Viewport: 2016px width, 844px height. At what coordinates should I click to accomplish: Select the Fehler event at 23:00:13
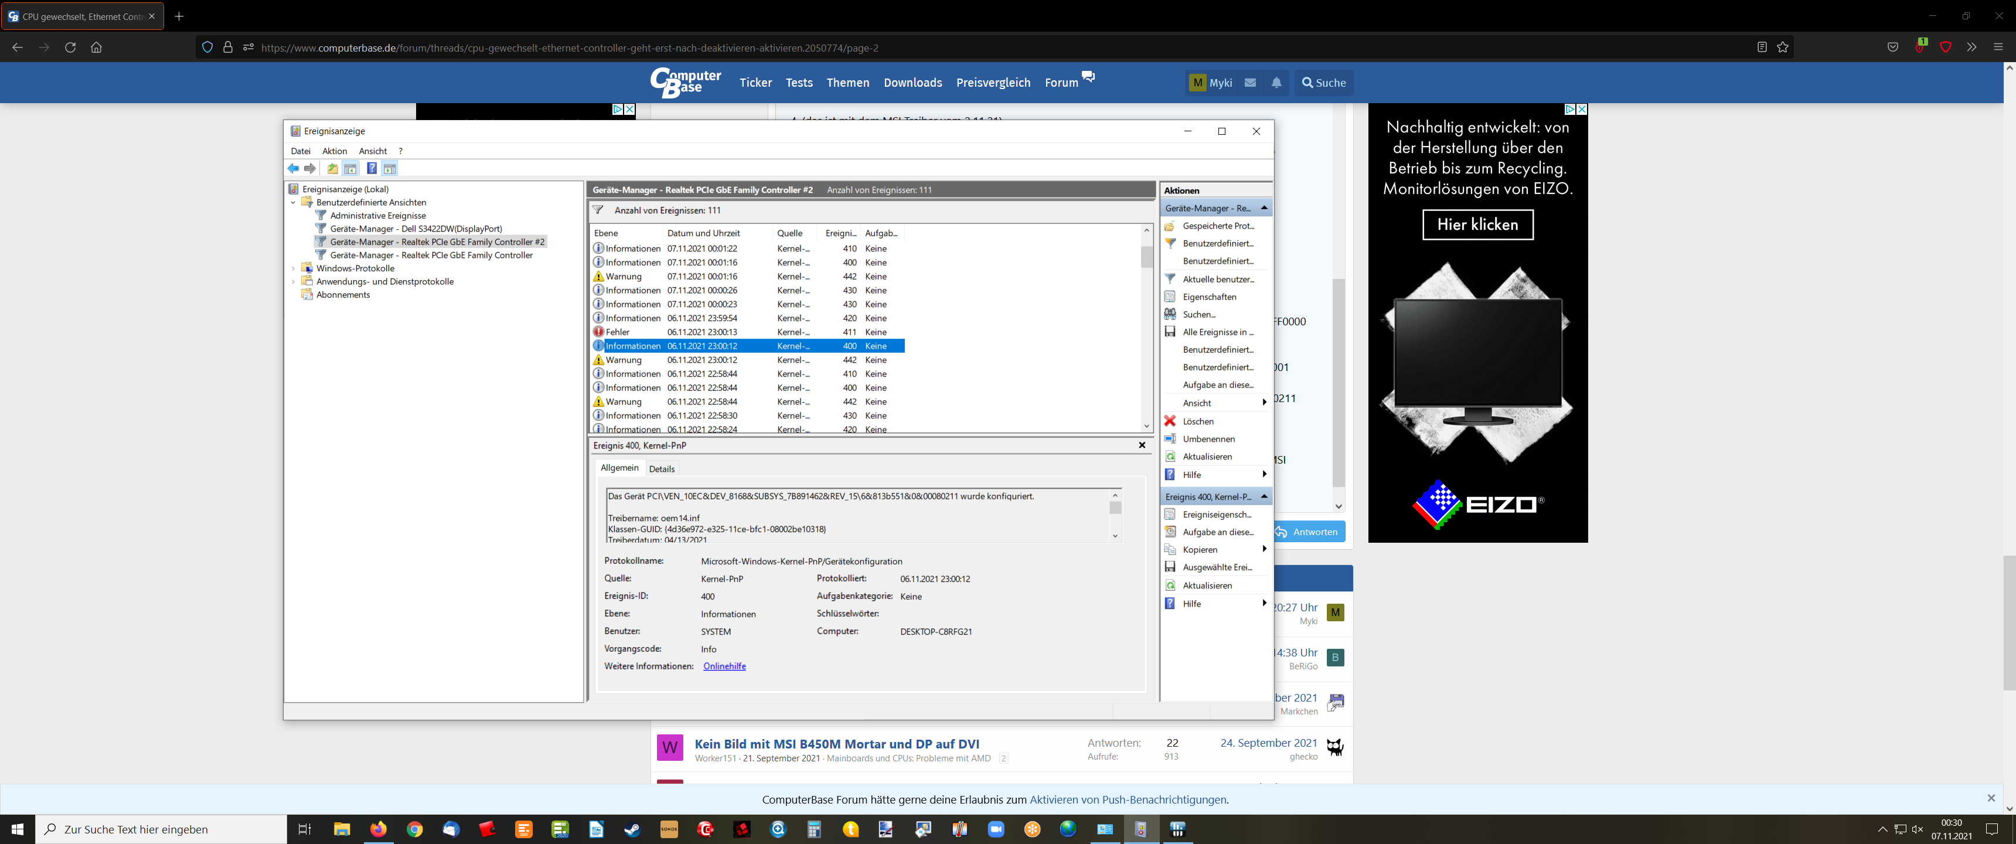pos(747,332)
